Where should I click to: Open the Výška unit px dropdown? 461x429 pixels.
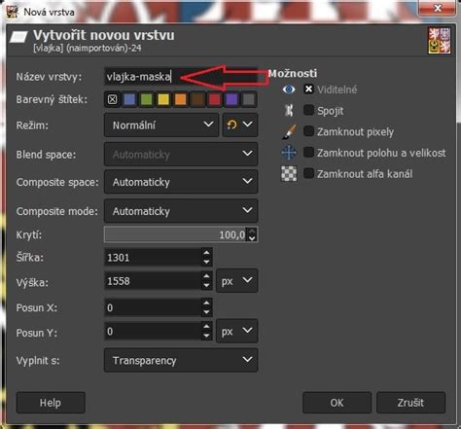pos(237,281)
